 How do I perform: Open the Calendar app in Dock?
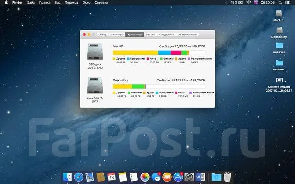[x=112, y=177]
